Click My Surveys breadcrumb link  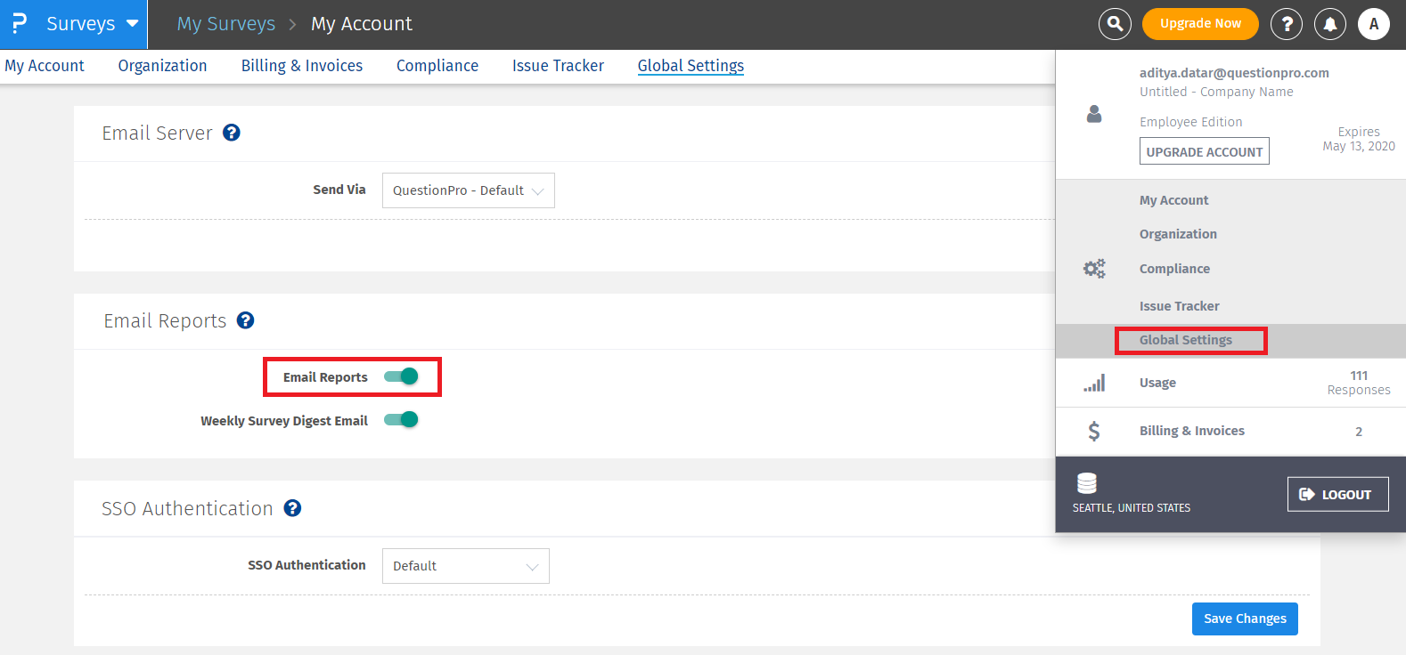226,24
